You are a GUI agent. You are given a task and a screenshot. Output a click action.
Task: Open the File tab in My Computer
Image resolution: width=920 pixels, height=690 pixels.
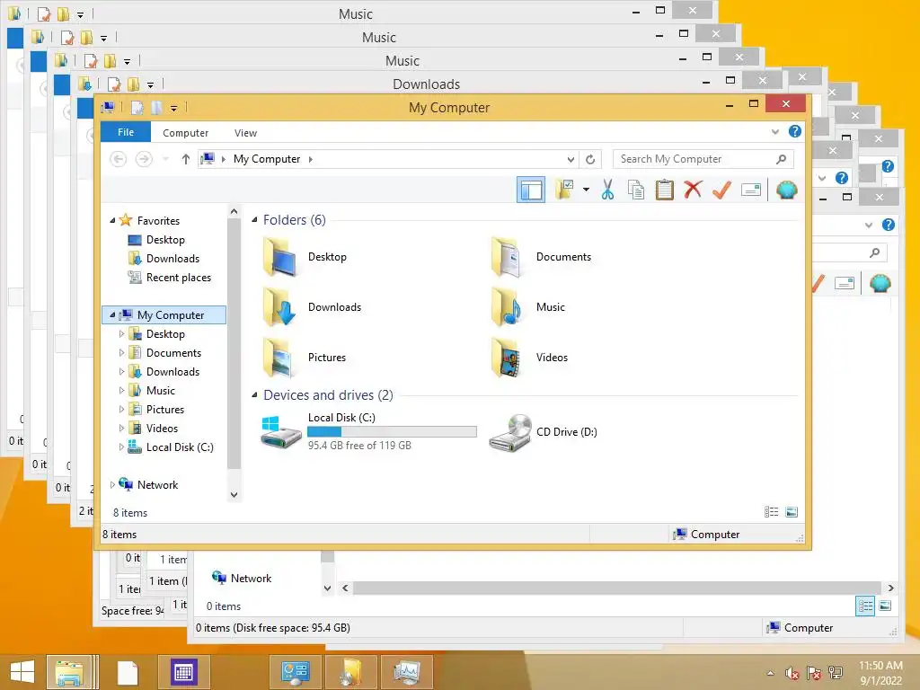126,132
